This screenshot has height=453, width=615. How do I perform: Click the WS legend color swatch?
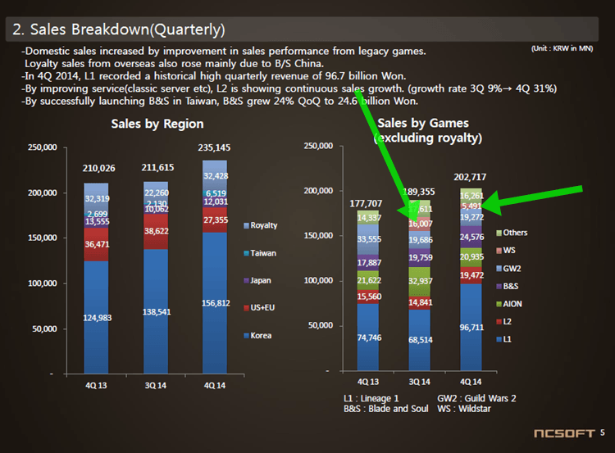(499, 251)
